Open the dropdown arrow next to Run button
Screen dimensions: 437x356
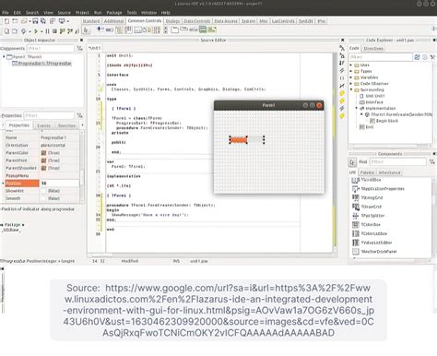coord(41,31)
